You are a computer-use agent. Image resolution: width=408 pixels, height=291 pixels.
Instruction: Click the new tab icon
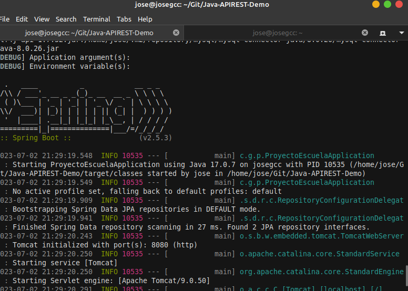pyautogui.click(x=383, y=33)
